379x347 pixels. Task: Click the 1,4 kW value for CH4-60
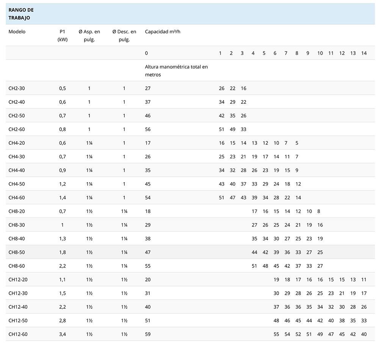(63, 197)
